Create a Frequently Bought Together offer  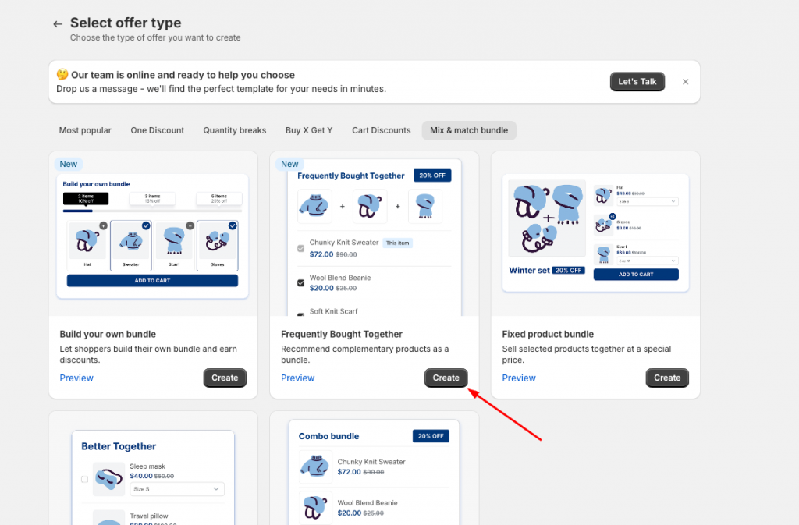pos(446,378)
